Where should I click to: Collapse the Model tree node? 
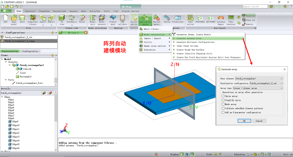[2, 59]
